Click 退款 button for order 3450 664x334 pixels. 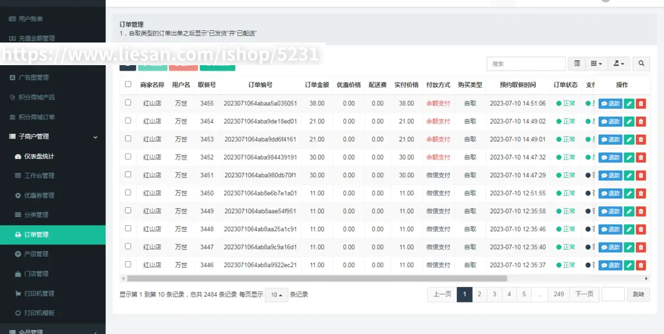tap(610, 193)
